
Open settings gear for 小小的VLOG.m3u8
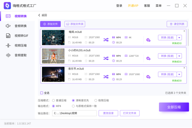148,58
